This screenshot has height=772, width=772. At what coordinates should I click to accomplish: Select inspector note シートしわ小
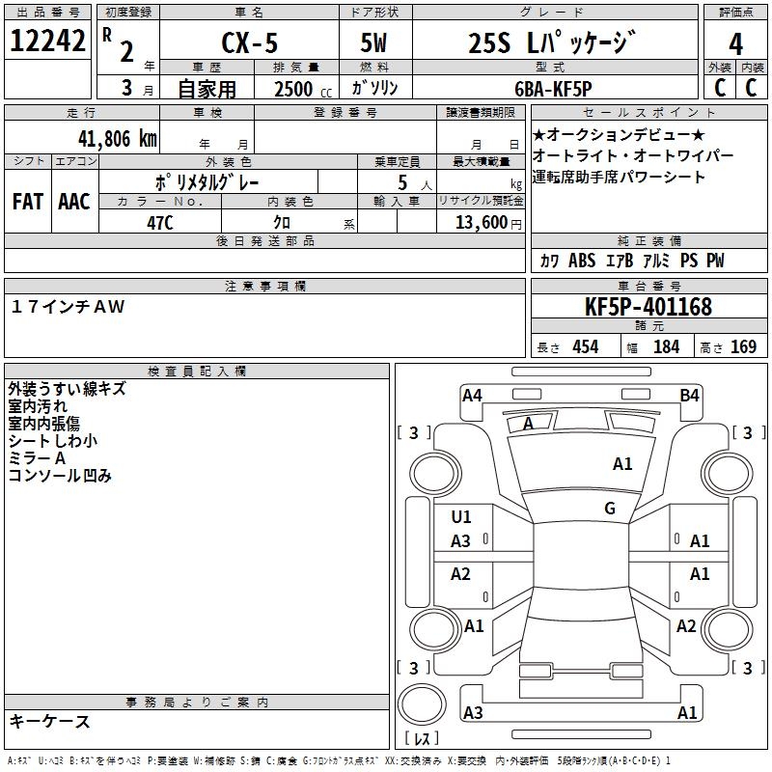(53, 441)
